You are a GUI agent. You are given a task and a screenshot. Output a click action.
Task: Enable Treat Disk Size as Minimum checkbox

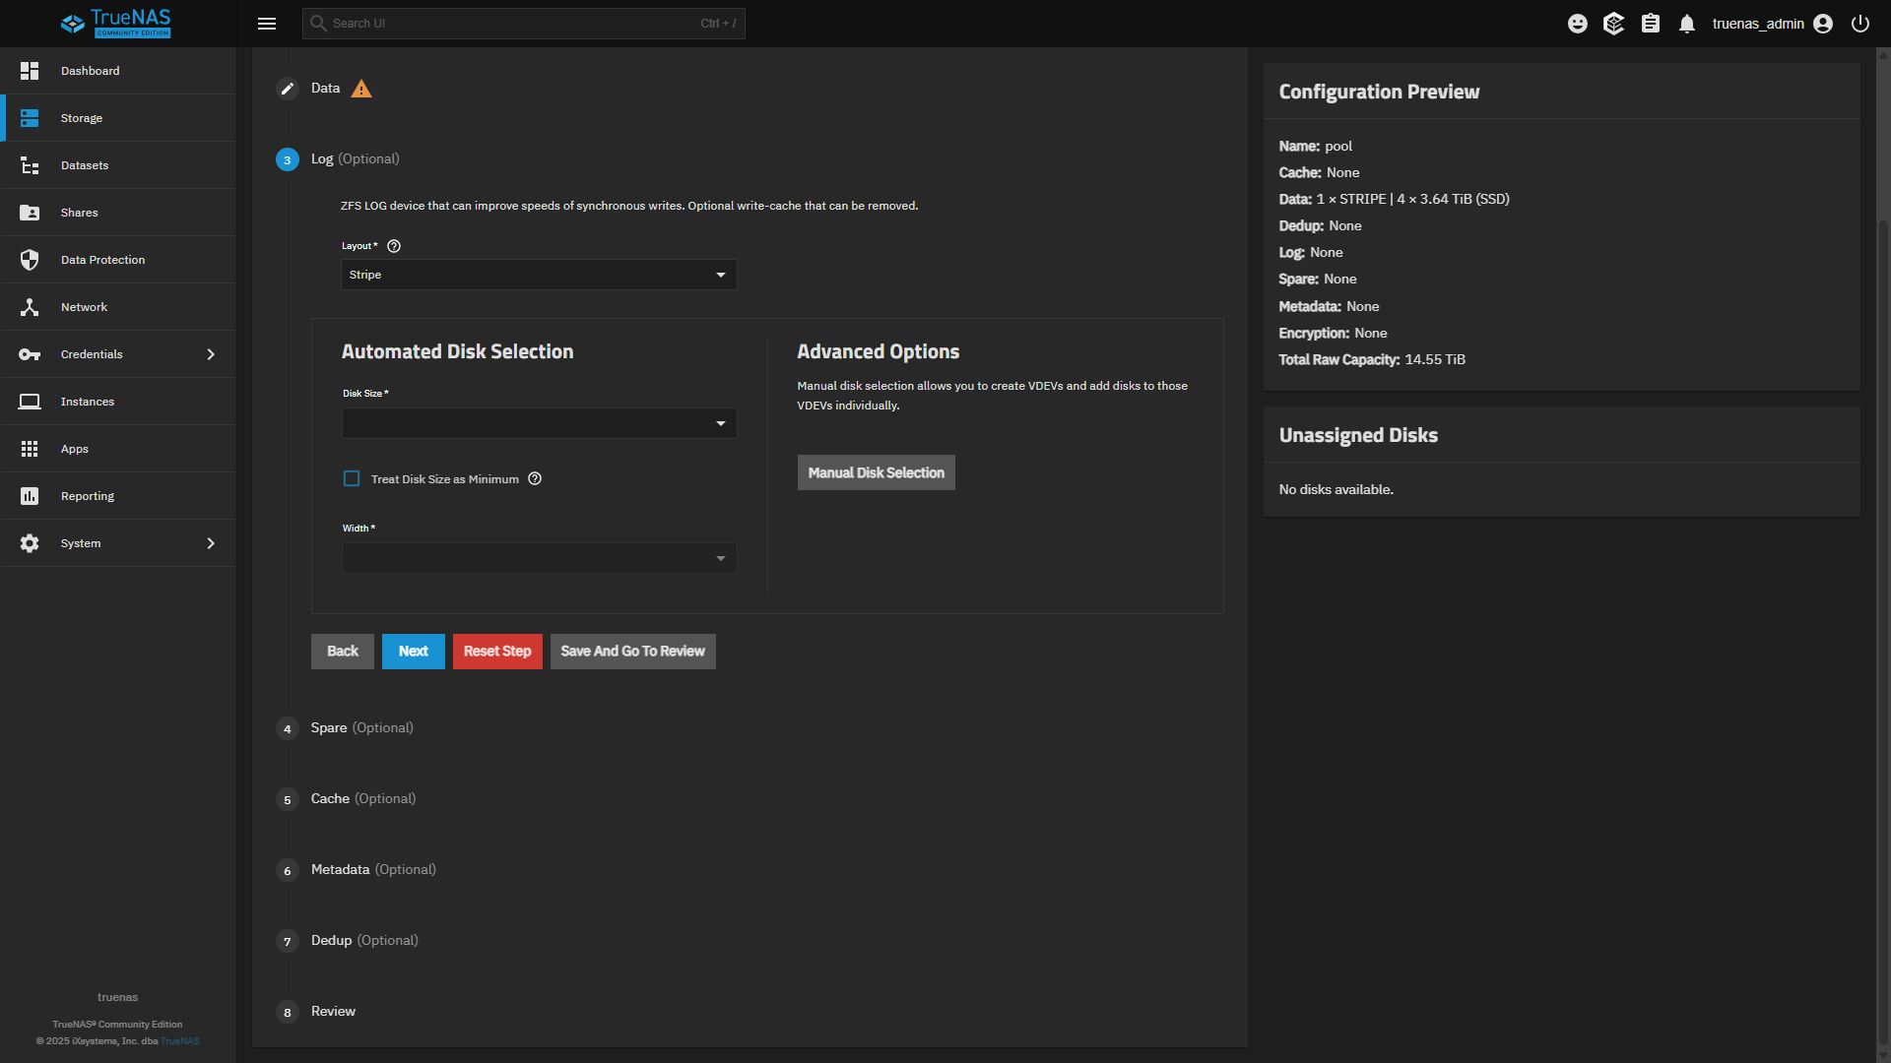tap(352, 479)
